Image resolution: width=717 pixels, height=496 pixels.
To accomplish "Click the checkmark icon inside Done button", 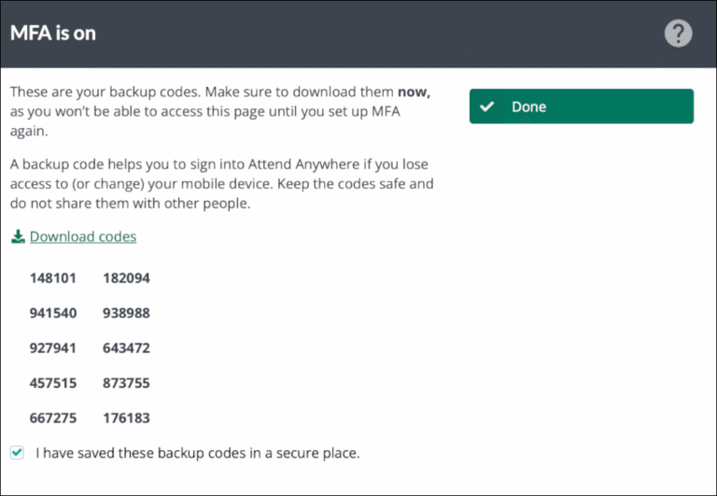I will tap(486, 106).
